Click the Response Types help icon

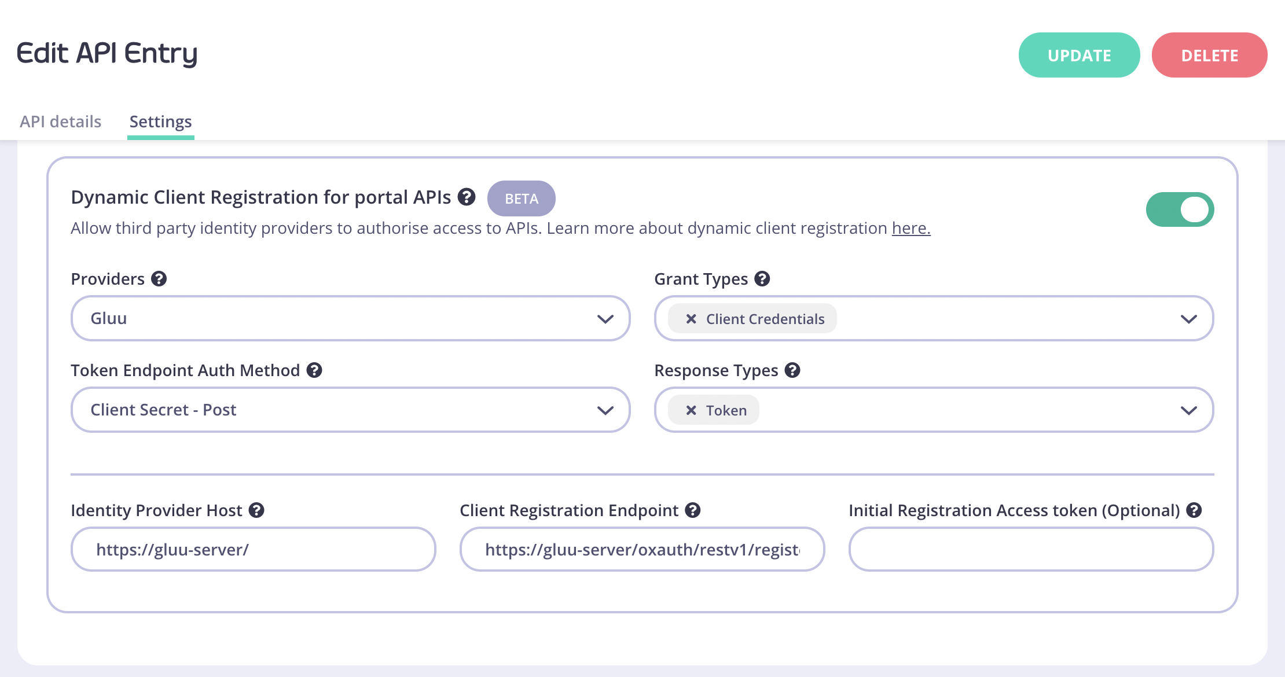[x=792, y=370]
